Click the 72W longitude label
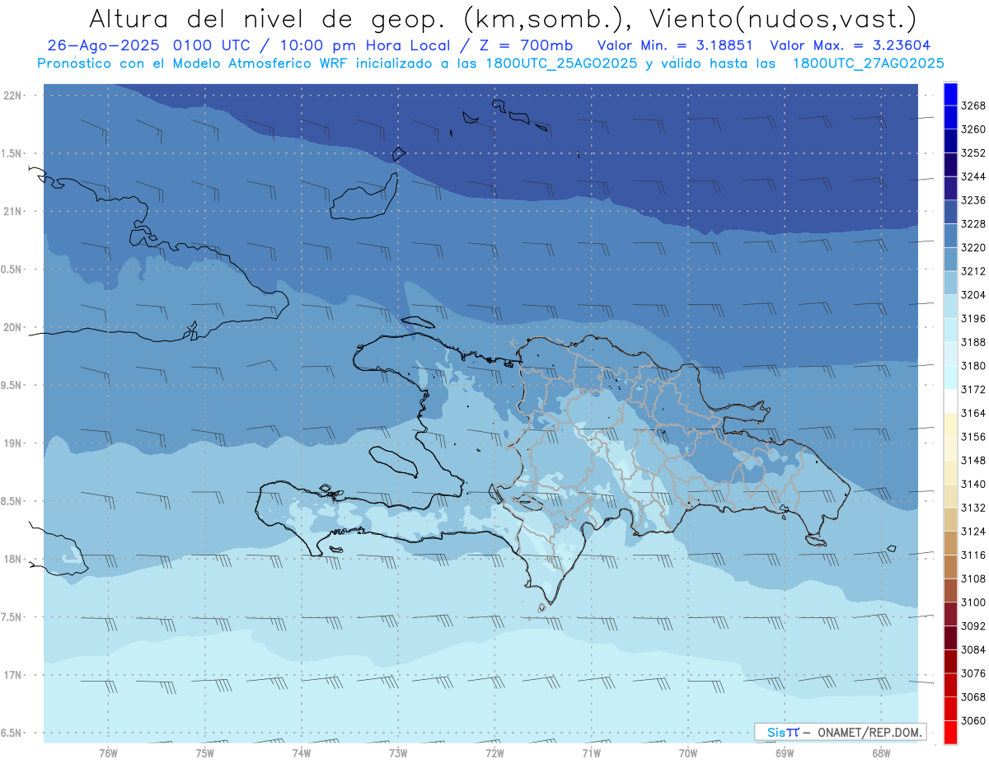 [x=494, y=753]
